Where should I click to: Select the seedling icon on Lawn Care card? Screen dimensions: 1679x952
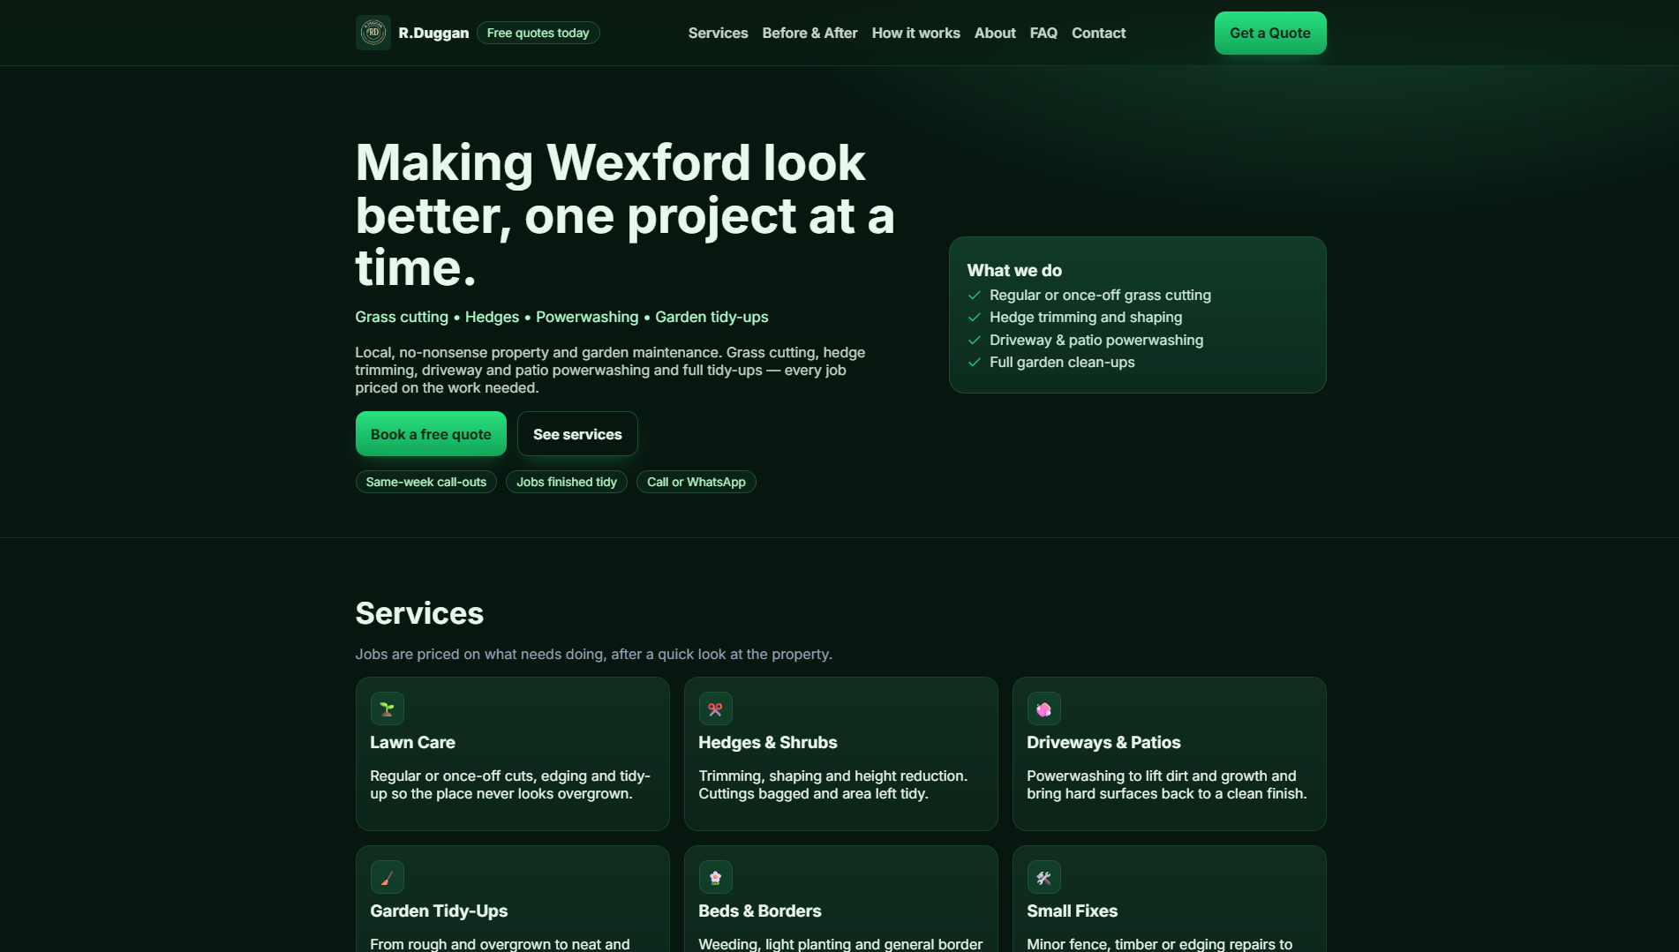[x=388, y=708]
